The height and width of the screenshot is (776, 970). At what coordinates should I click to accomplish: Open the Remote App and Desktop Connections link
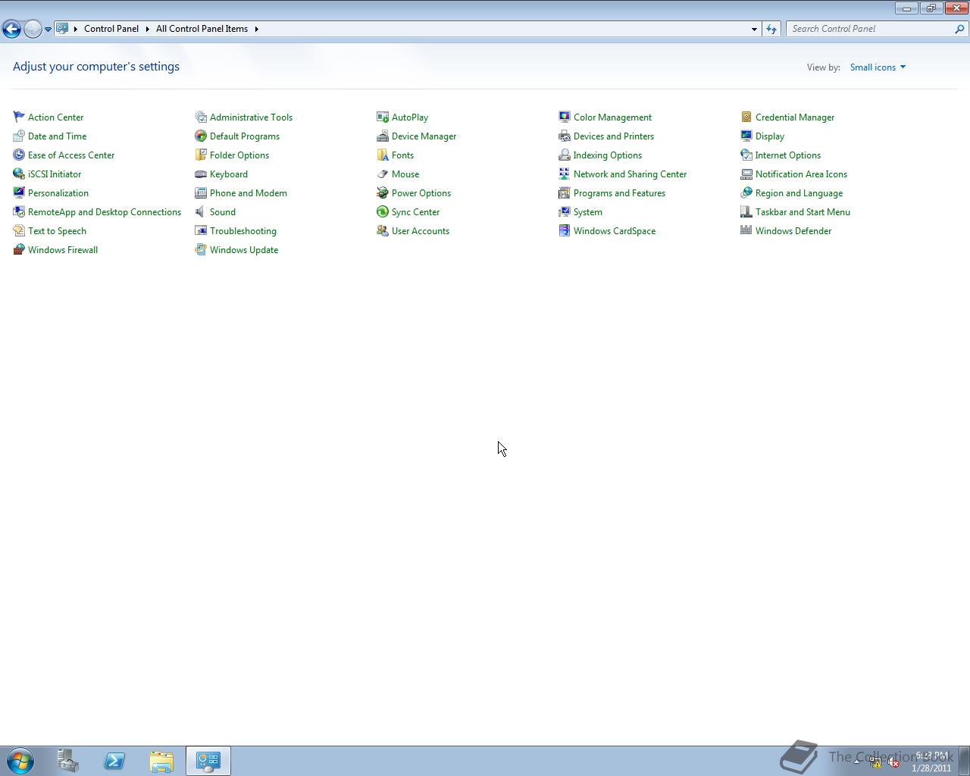click(x=105, y=212)
